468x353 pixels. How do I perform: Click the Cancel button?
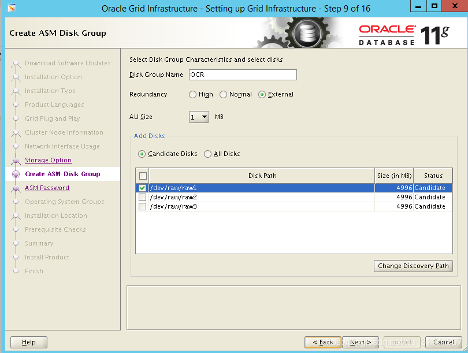(444, 342)
